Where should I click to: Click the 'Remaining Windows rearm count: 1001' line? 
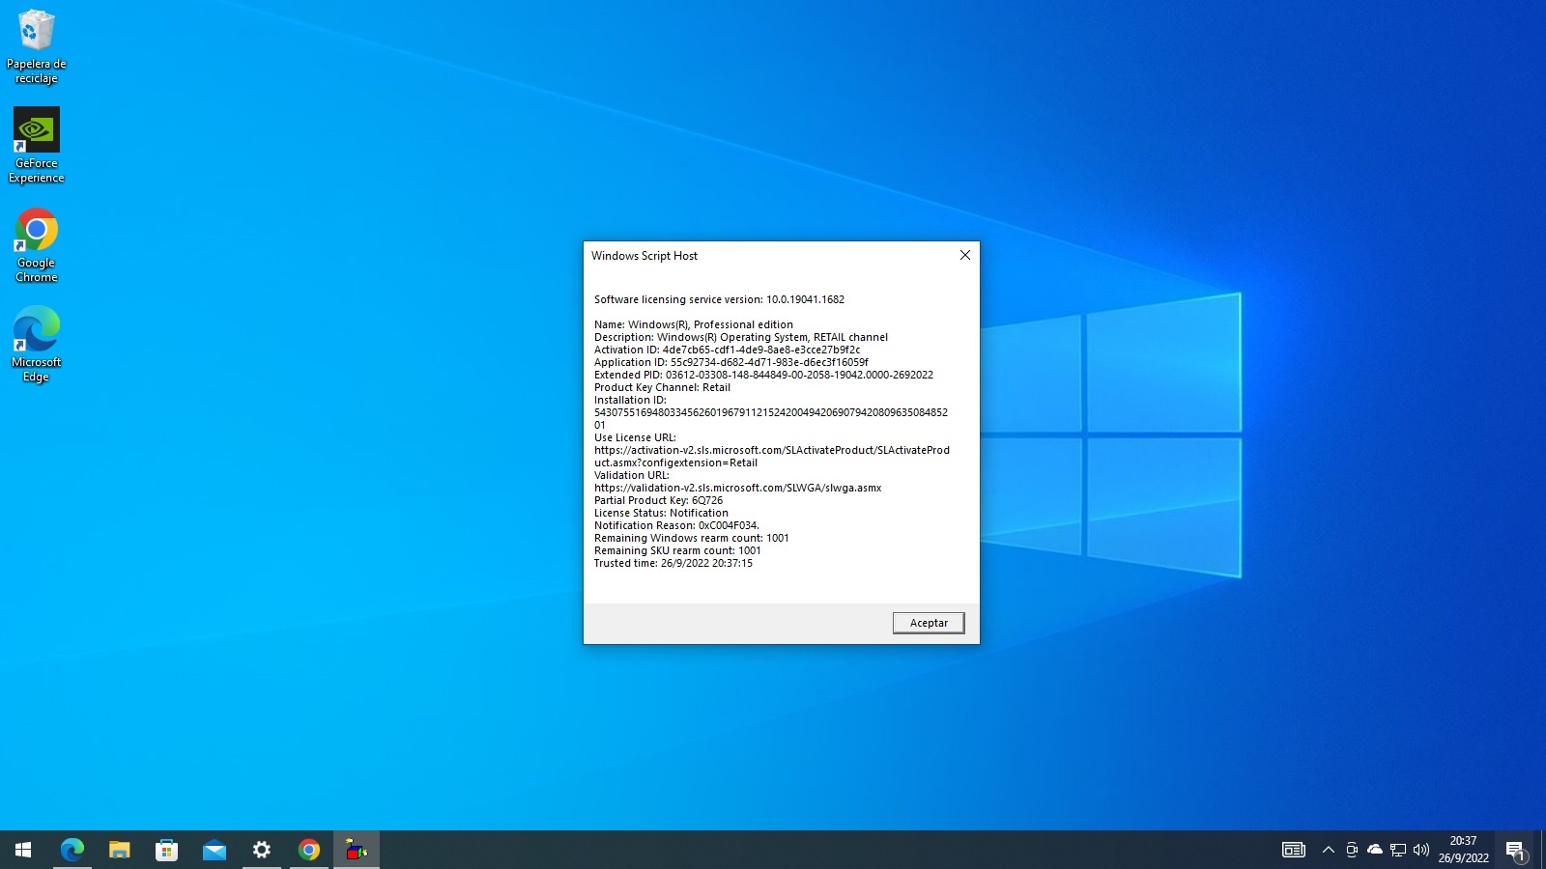[691, 538]
